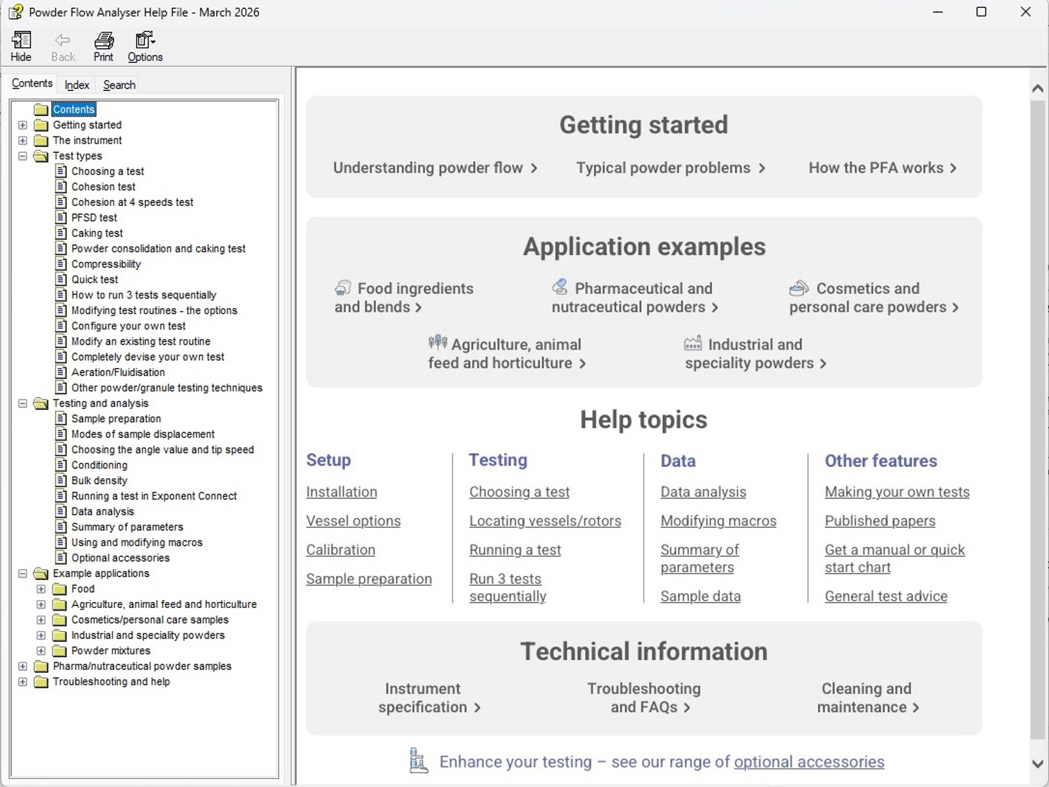Viewport: 1049px width, 787px height.
Task: Click the Cosmetics and personal care icon
Action: (x=799, y=287)
